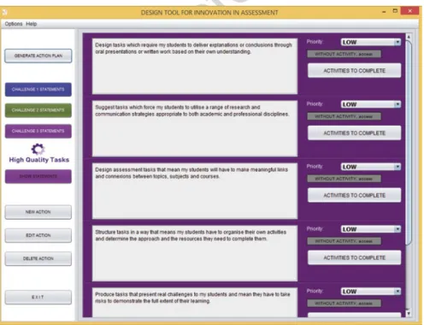Open Priority dropdown for oral presentations statement
The width and height of the screenshot is (424, 325).
click(x=371, y=42)
